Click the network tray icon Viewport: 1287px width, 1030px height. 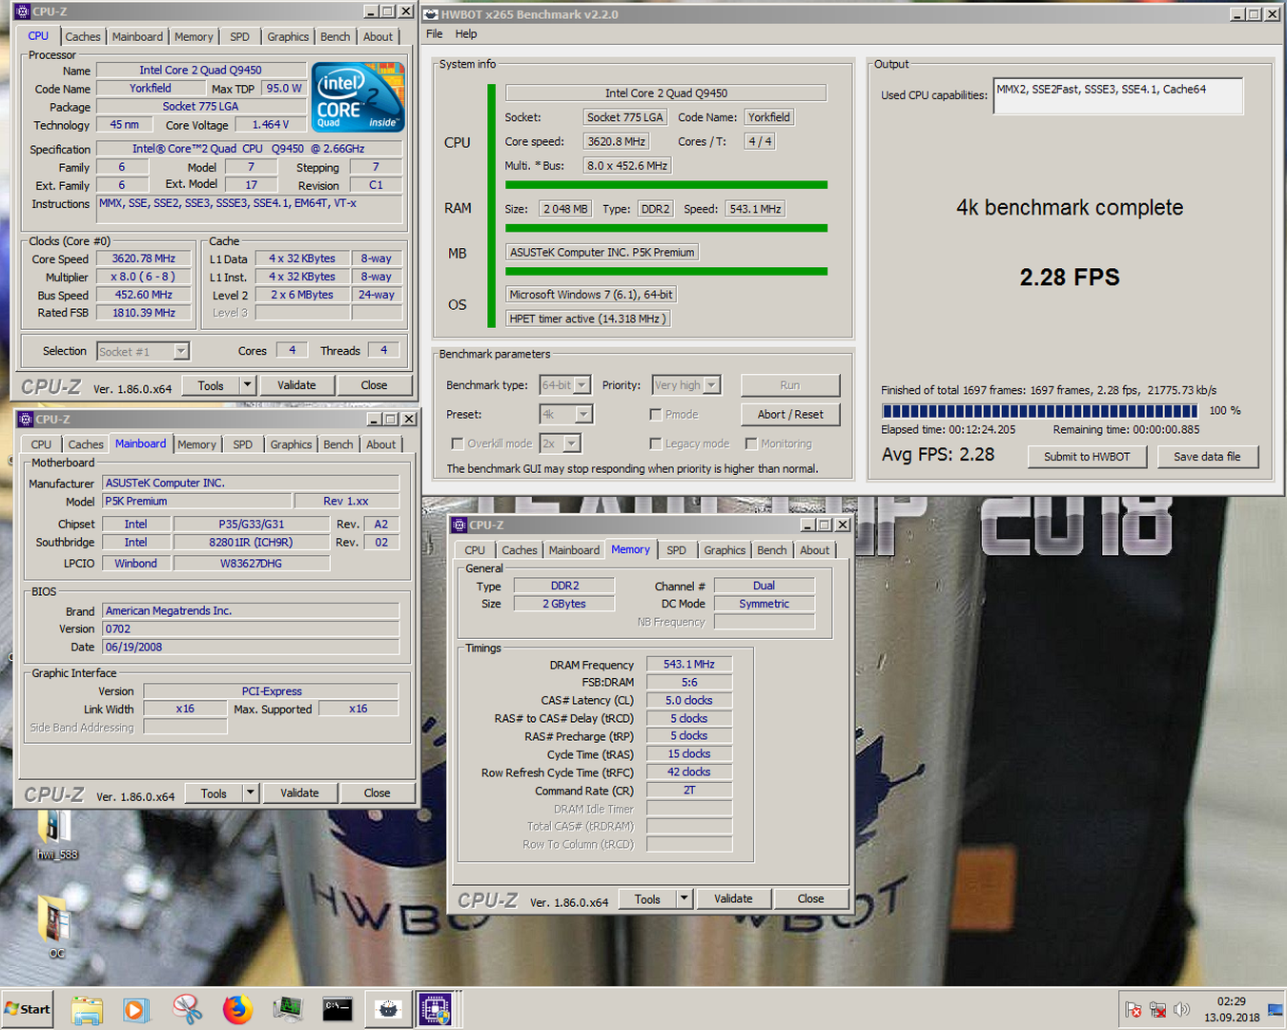[1157, 1009]
